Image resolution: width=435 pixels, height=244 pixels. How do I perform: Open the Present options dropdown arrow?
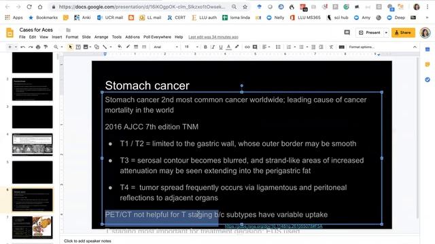point(386,33)
